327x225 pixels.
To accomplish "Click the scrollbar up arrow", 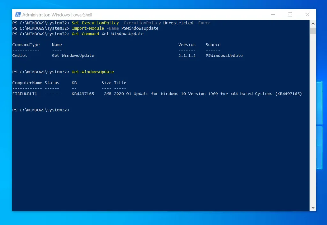I will coord(313,24).
